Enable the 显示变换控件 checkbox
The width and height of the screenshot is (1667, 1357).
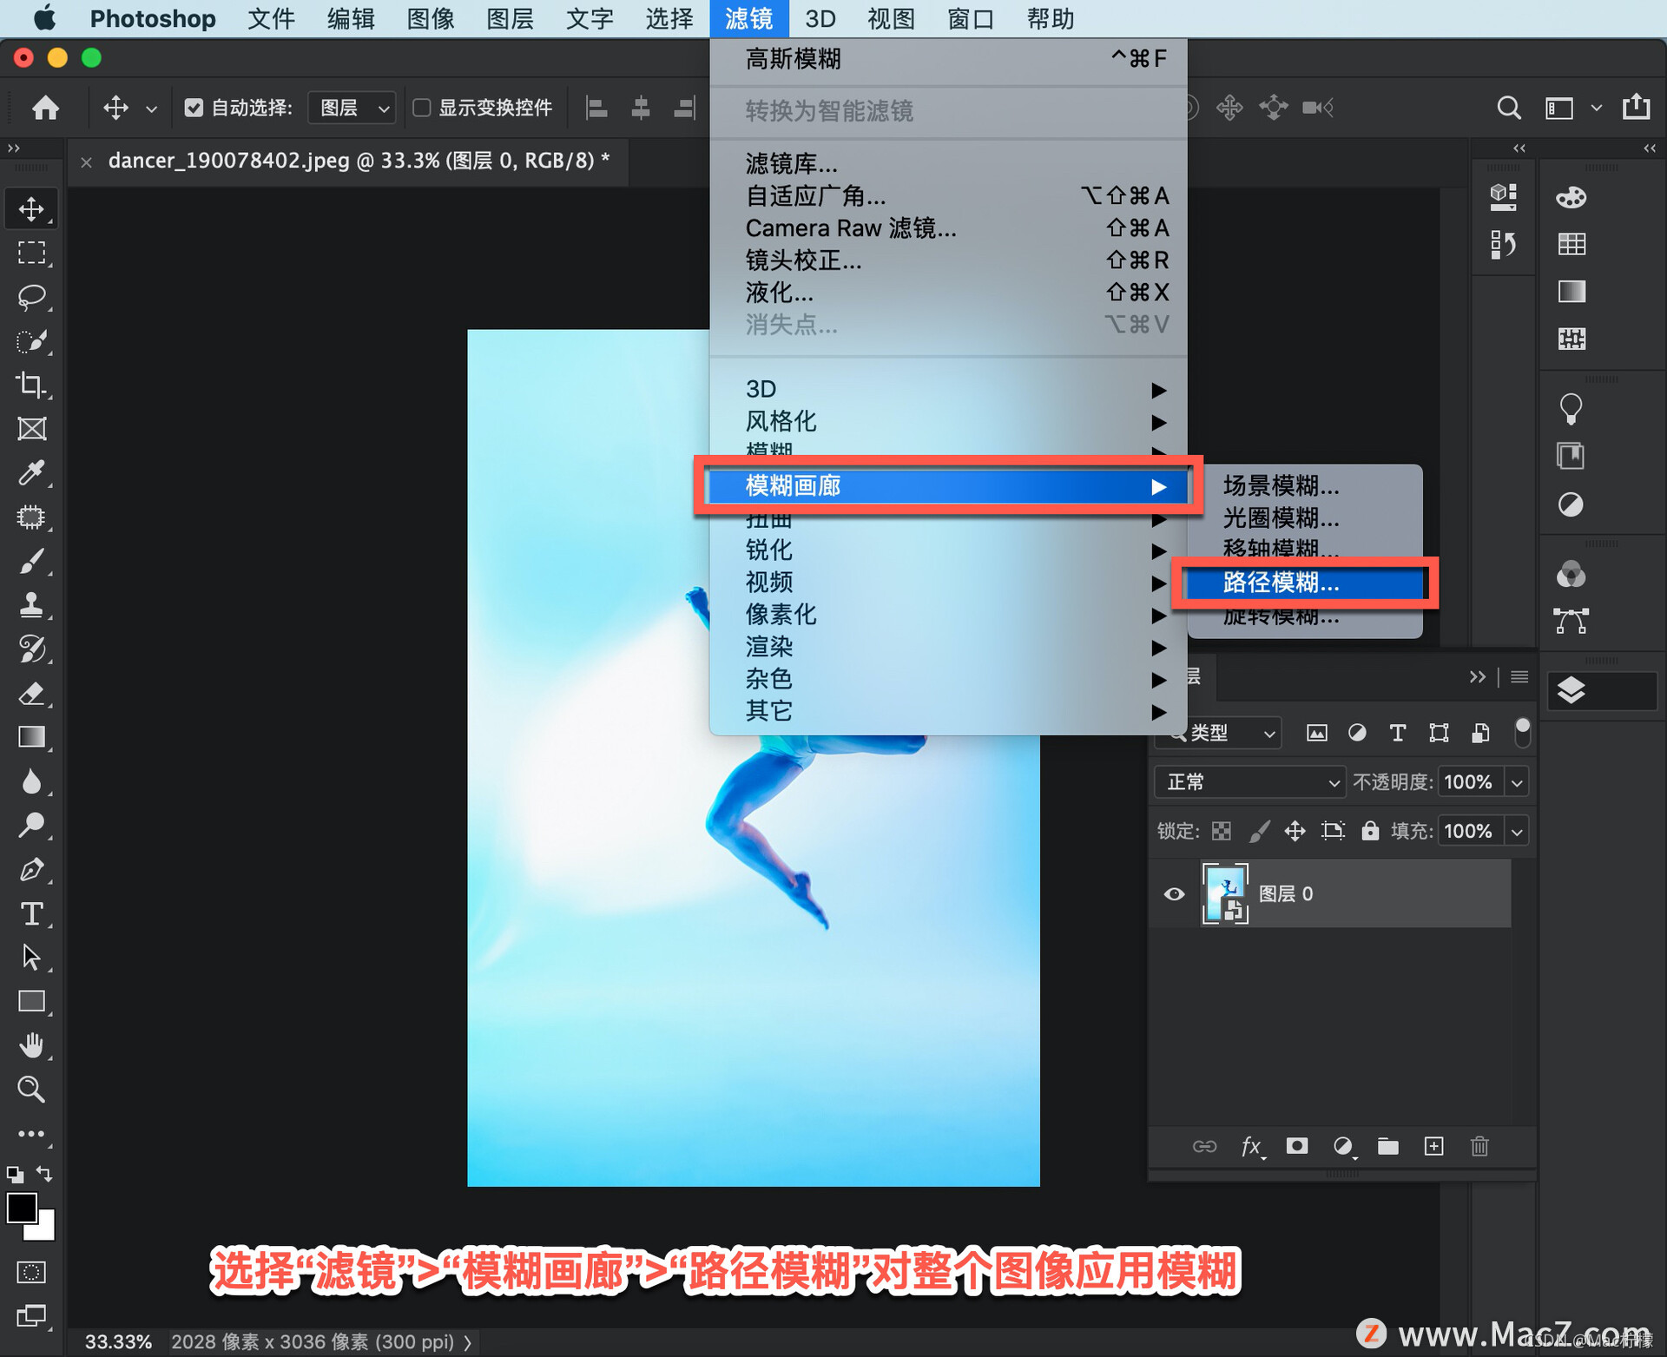coord(422,108)
